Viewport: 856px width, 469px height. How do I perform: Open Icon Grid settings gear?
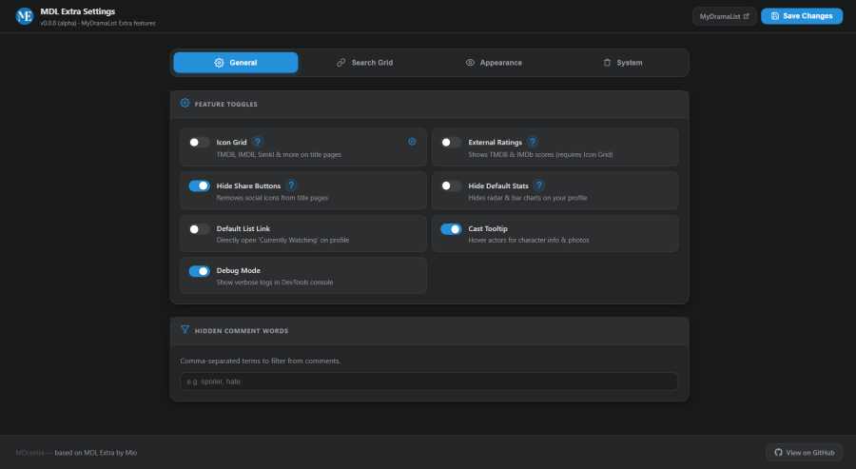[x=412, y=142]
